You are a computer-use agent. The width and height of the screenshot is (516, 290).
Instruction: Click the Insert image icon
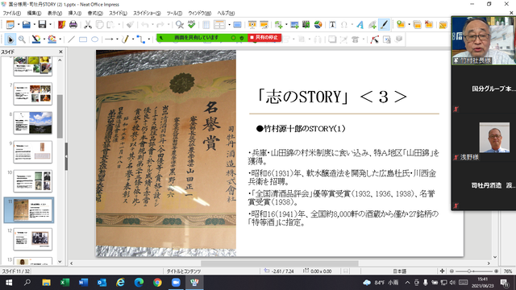(294, 25)
